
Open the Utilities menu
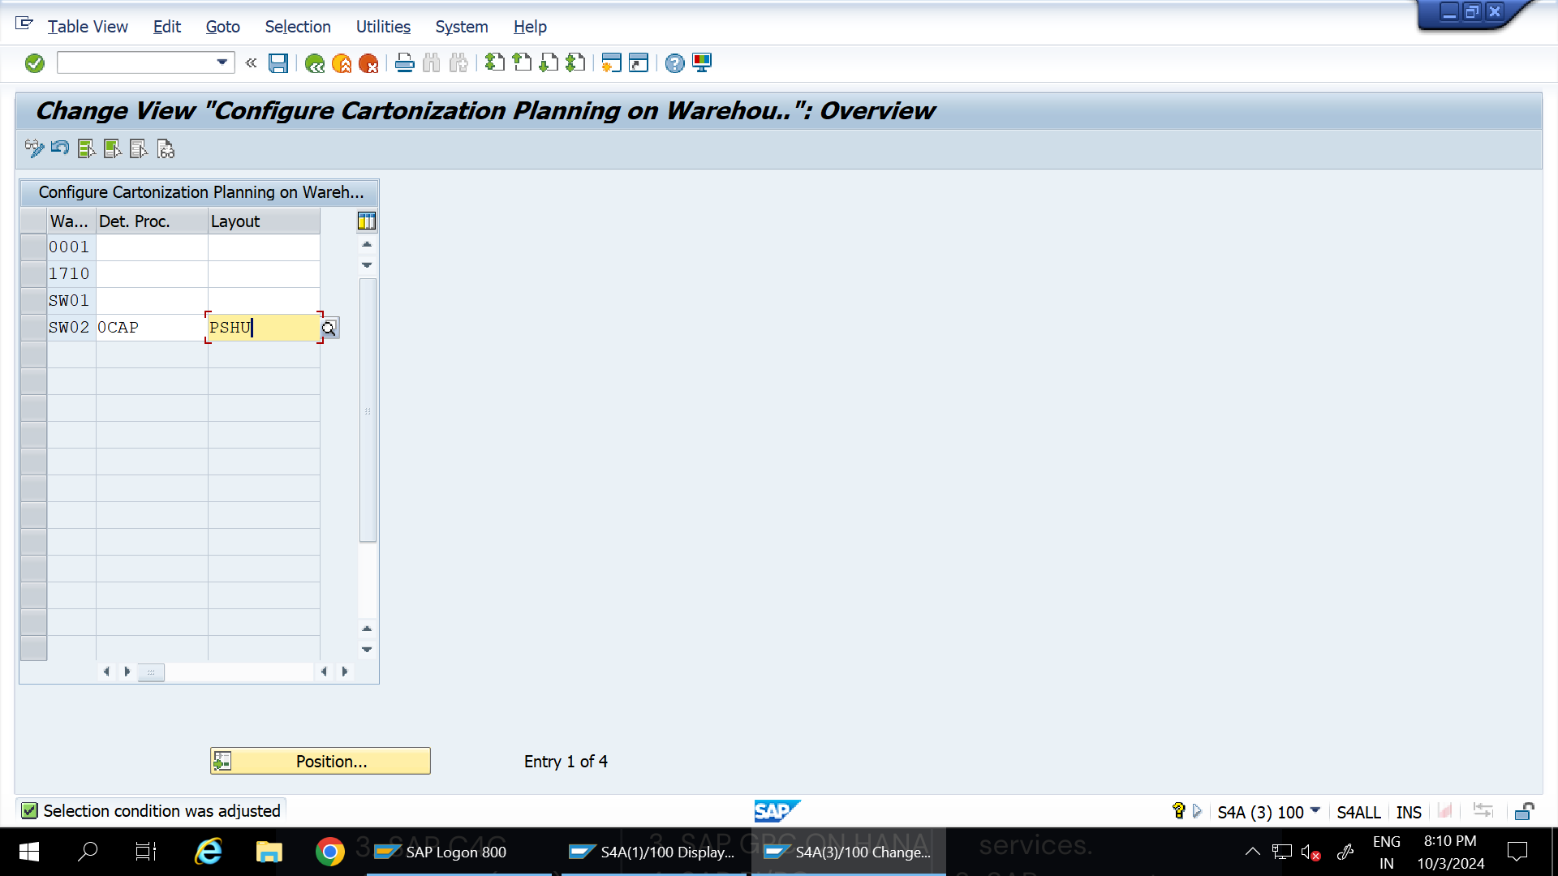point(383,27)
